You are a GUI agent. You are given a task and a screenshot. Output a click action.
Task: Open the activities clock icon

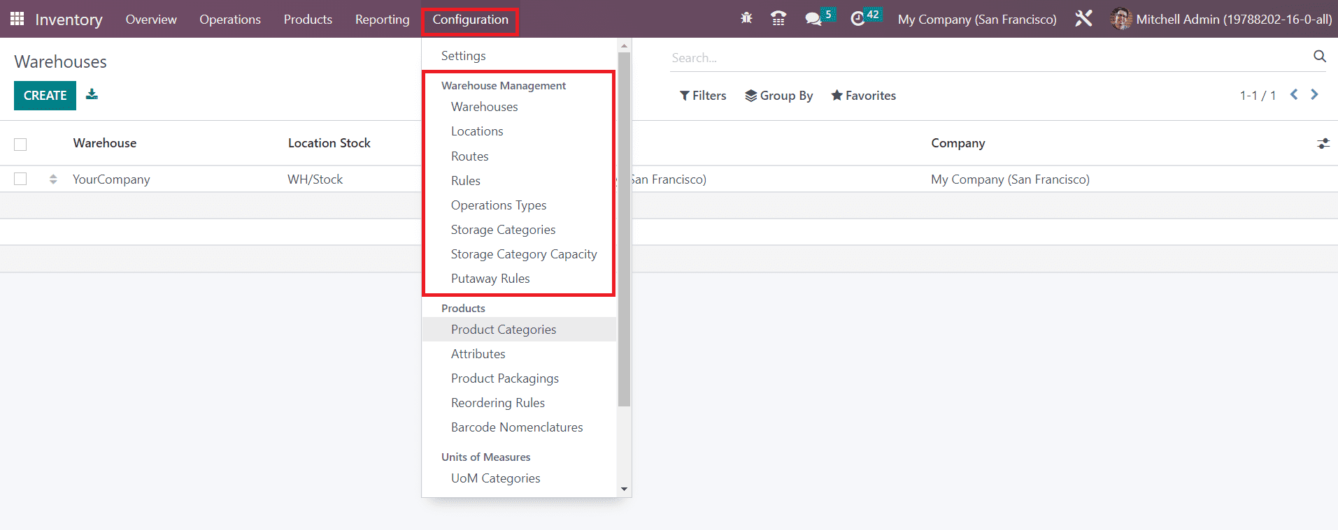(857, 19)
